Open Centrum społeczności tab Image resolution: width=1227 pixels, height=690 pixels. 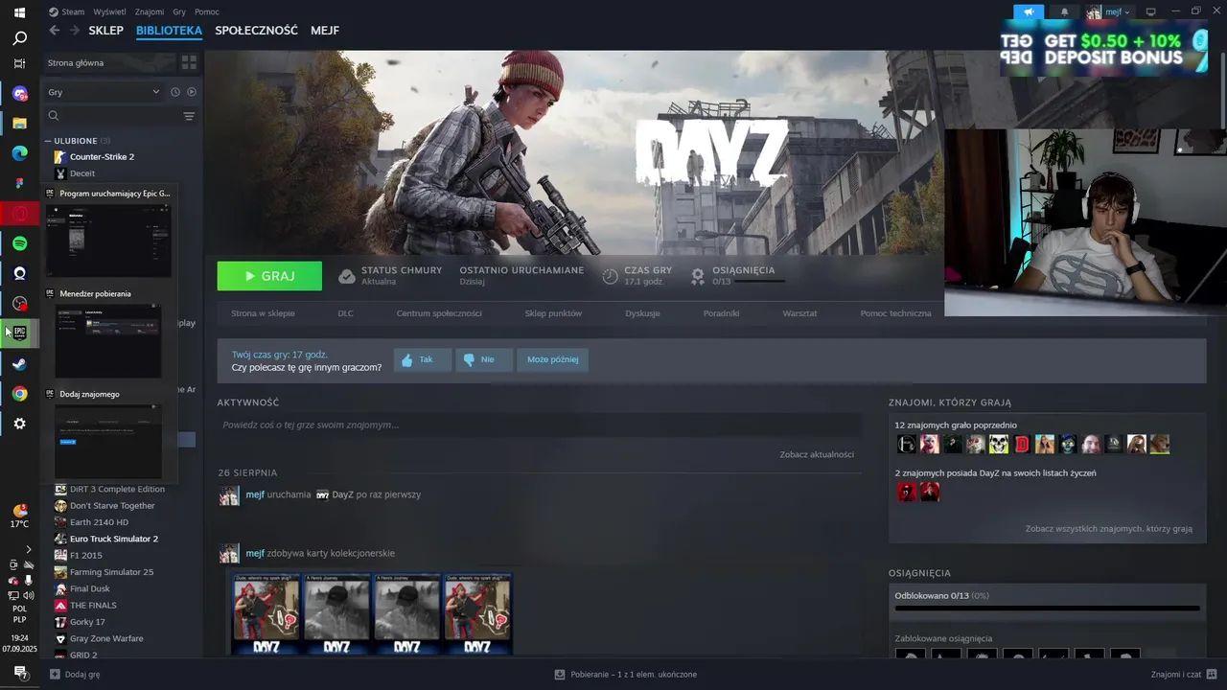[x=439, y=313]
